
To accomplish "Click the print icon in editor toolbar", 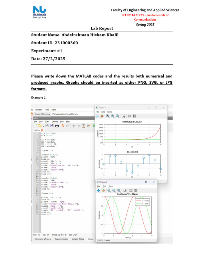I will 57,126.
